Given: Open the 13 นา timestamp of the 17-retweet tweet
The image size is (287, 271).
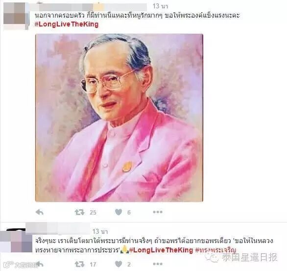Looking at the screenshot, I should point(100,231).
